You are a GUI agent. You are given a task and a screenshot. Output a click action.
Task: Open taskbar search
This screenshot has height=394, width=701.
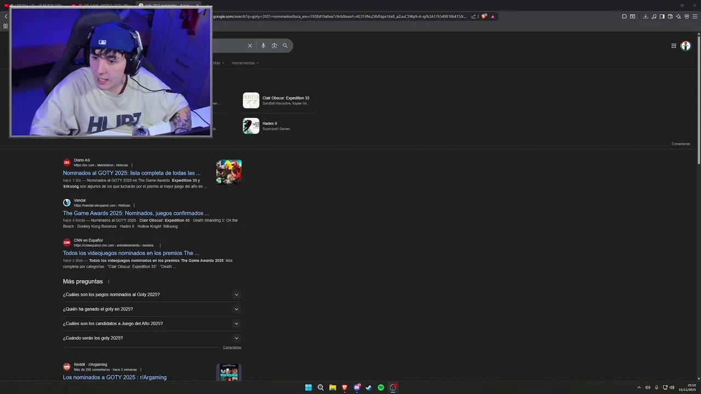click(x=320, y=387)
